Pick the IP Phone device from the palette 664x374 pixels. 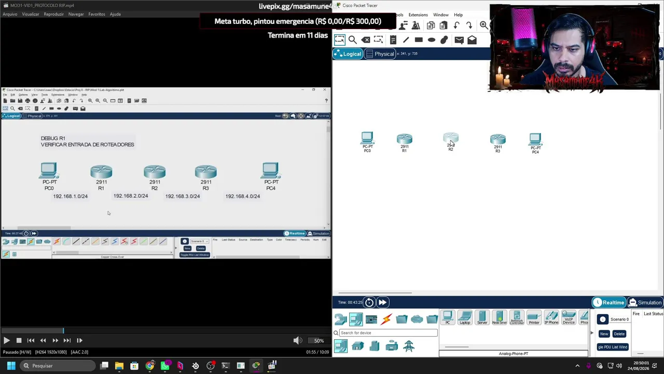551,318
